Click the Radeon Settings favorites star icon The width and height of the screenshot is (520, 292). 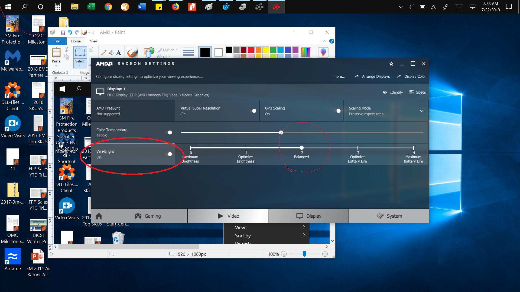click(x=391, y=64)
